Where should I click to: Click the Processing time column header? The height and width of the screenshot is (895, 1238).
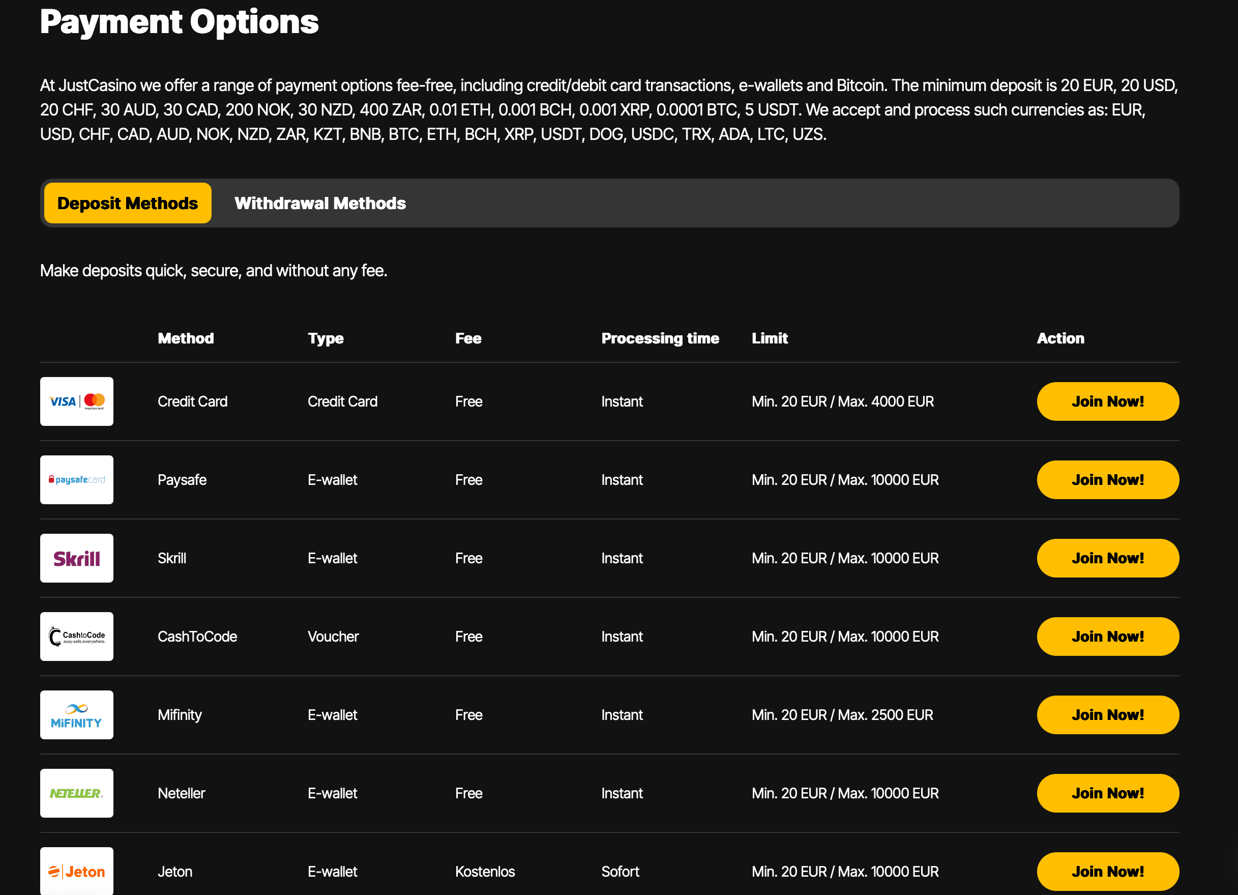660,338
